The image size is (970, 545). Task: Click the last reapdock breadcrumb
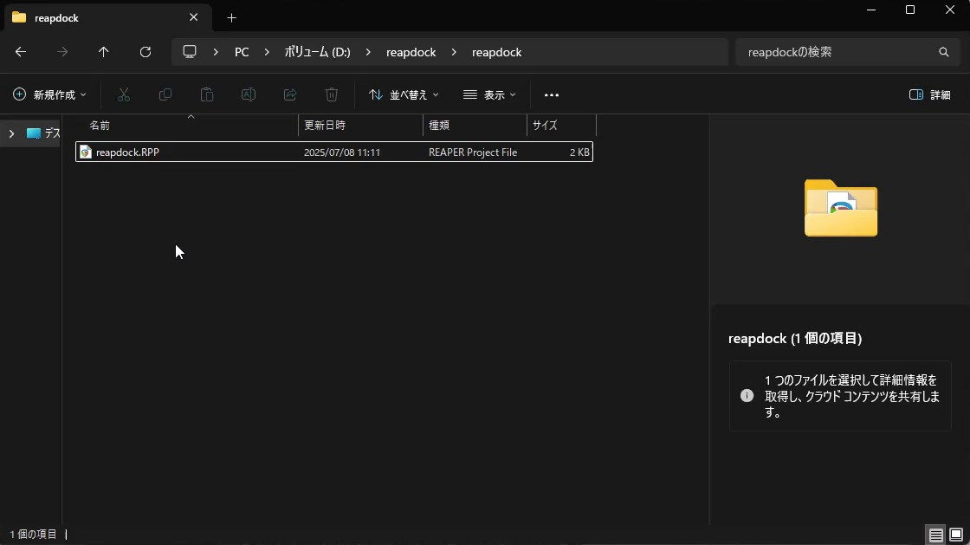pyautogui.click(x=497, y=52)
